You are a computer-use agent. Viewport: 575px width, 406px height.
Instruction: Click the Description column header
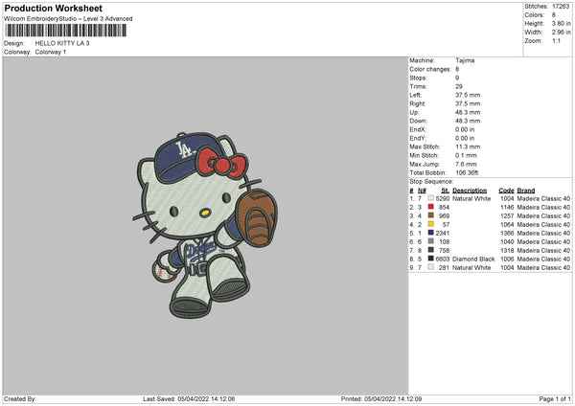(470, 191)
